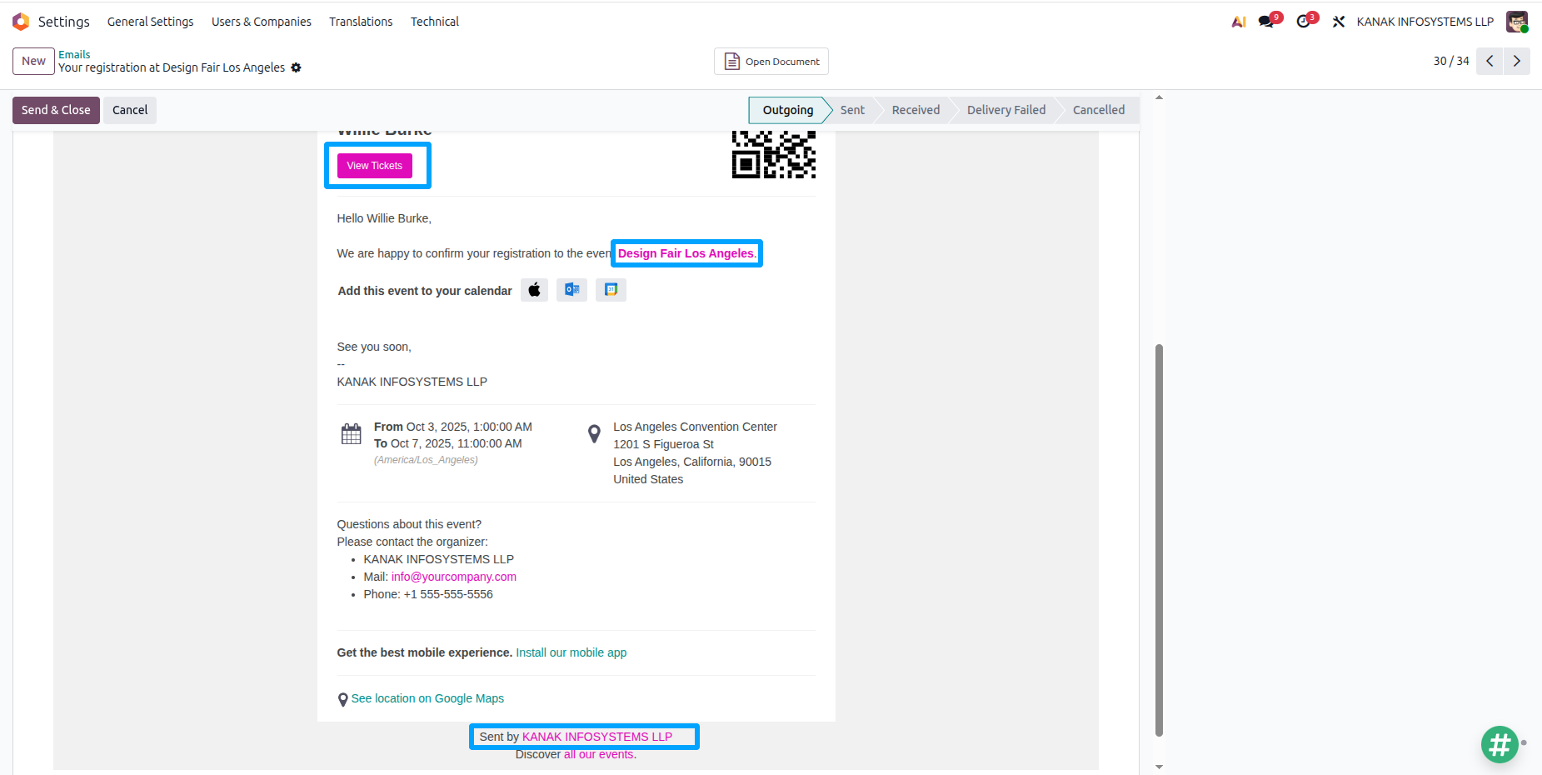Click the green hash chat bubble
The width and height of the screenshot is (1542, 775).
(x=1500, y=744)
